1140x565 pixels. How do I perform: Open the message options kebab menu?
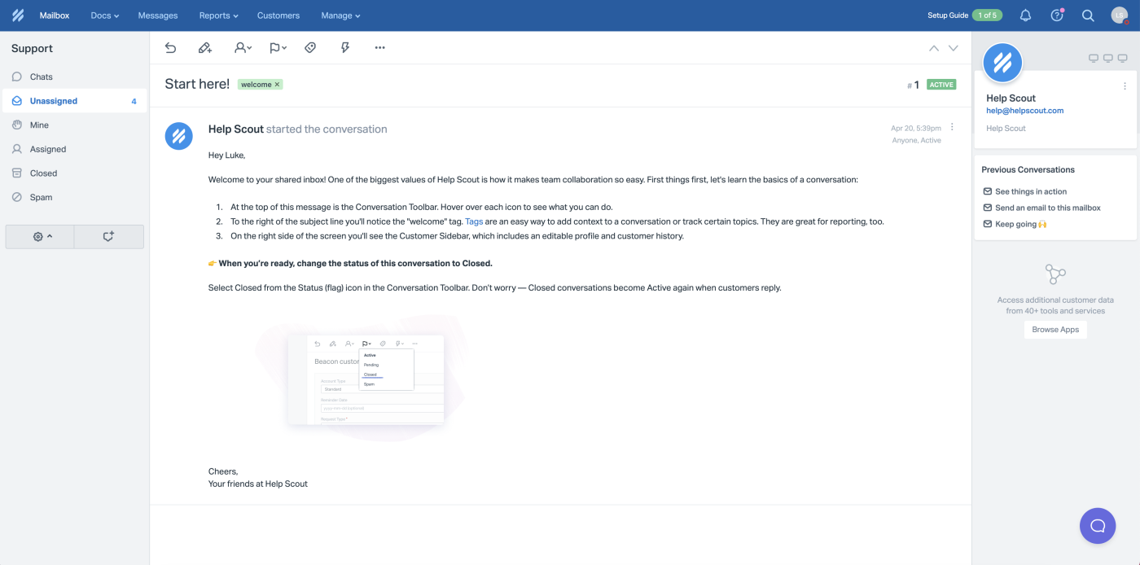[x=952, y=127]
